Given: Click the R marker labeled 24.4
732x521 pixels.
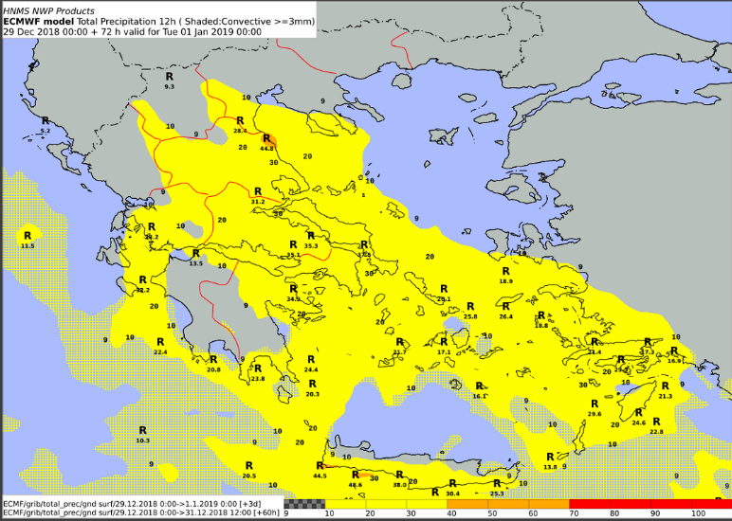Looking at the screenshot, I should 311,359.
